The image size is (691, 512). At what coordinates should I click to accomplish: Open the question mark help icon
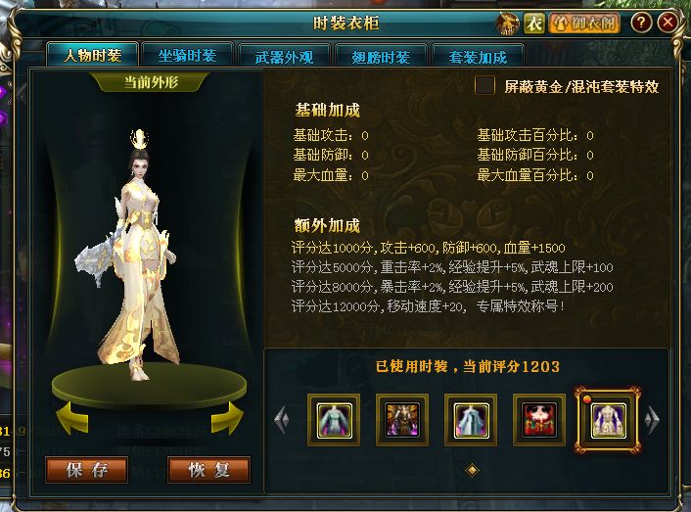[x=641, y=23]
